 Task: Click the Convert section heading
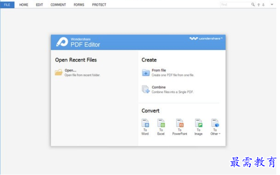tap(150, 111)
